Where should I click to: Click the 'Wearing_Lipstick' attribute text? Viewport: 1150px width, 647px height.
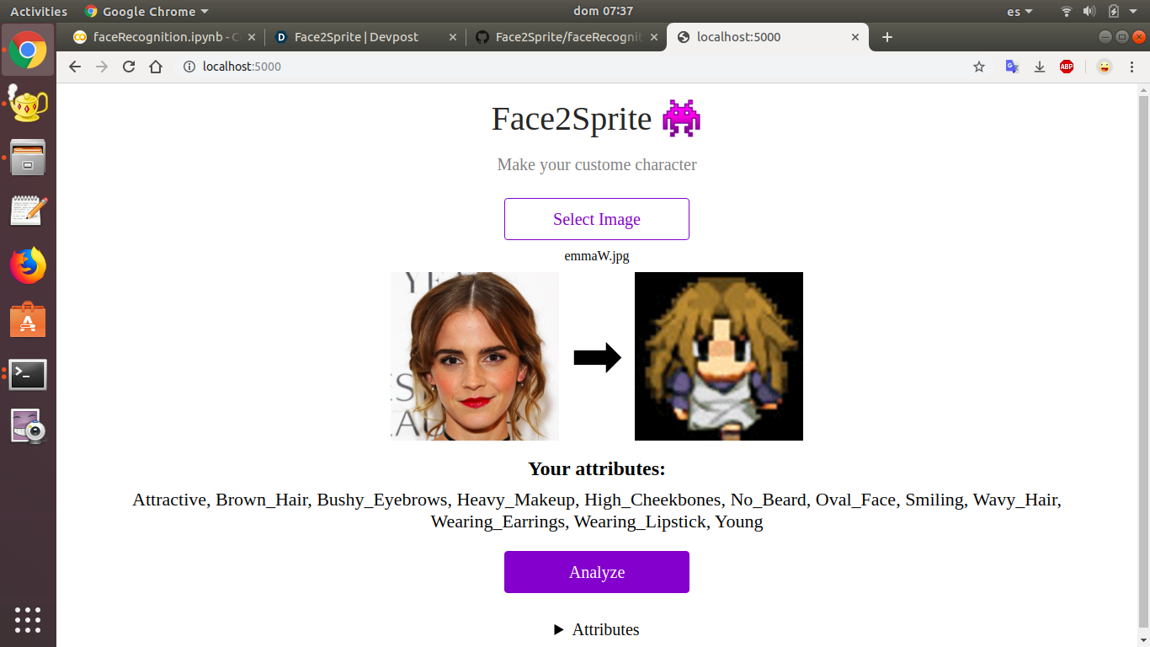click(x=640, y=521)
